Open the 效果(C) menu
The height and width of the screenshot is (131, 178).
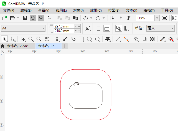(x=96, y=11)
